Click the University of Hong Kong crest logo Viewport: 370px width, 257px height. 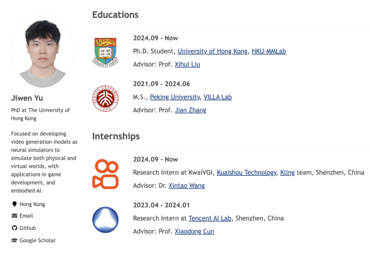(x=106, y=51)
